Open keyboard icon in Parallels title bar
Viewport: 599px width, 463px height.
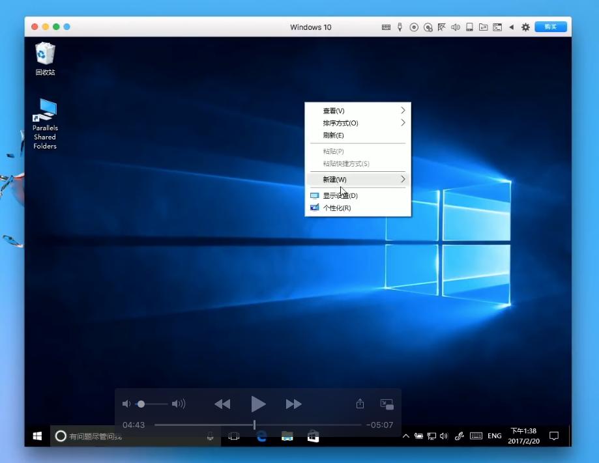coord(386,27)
